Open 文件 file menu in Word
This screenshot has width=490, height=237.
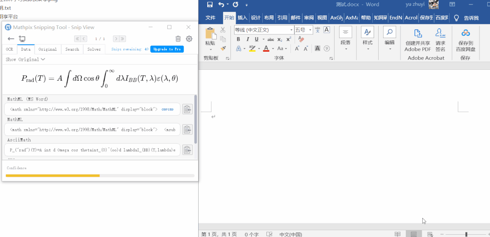(x=210, y=18)
